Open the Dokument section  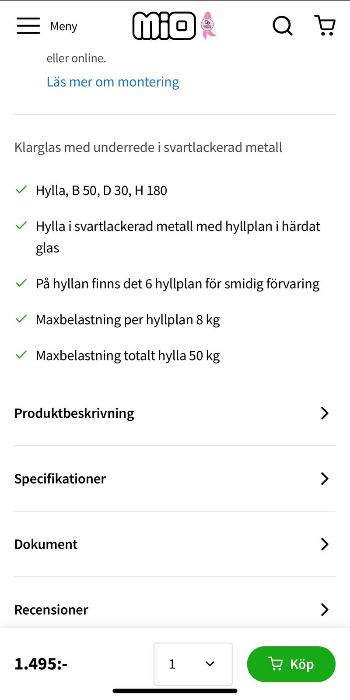tap(46, 544)
